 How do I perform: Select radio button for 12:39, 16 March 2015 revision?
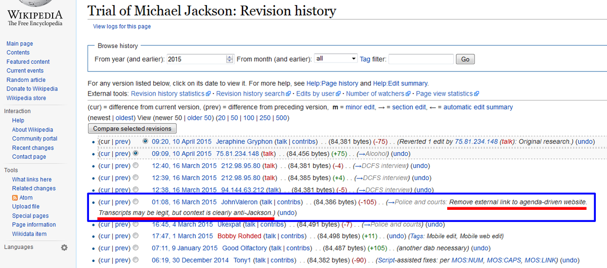[136, 178]
